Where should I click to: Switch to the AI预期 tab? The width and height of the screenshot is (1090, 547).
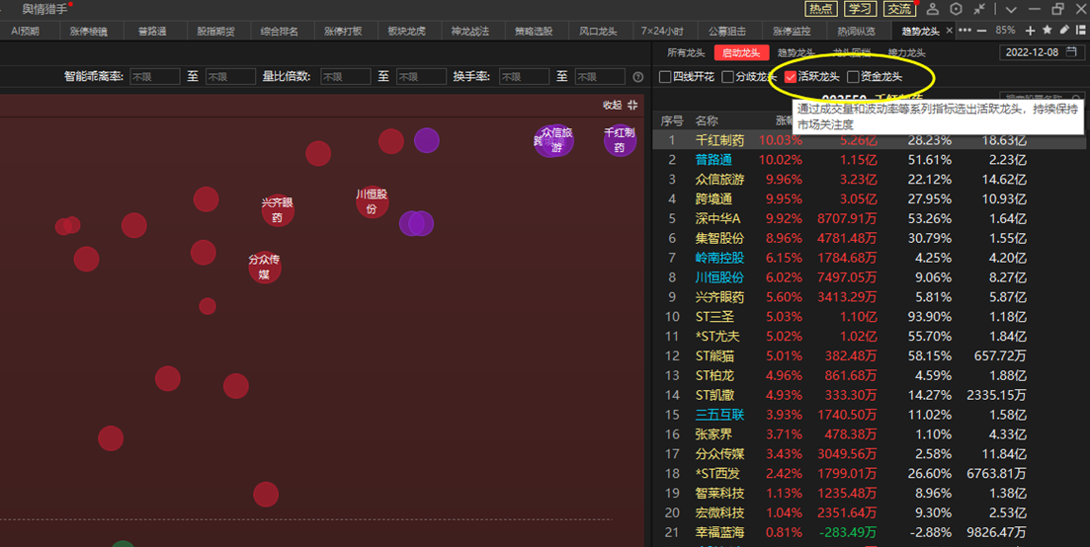pos(25,32)
